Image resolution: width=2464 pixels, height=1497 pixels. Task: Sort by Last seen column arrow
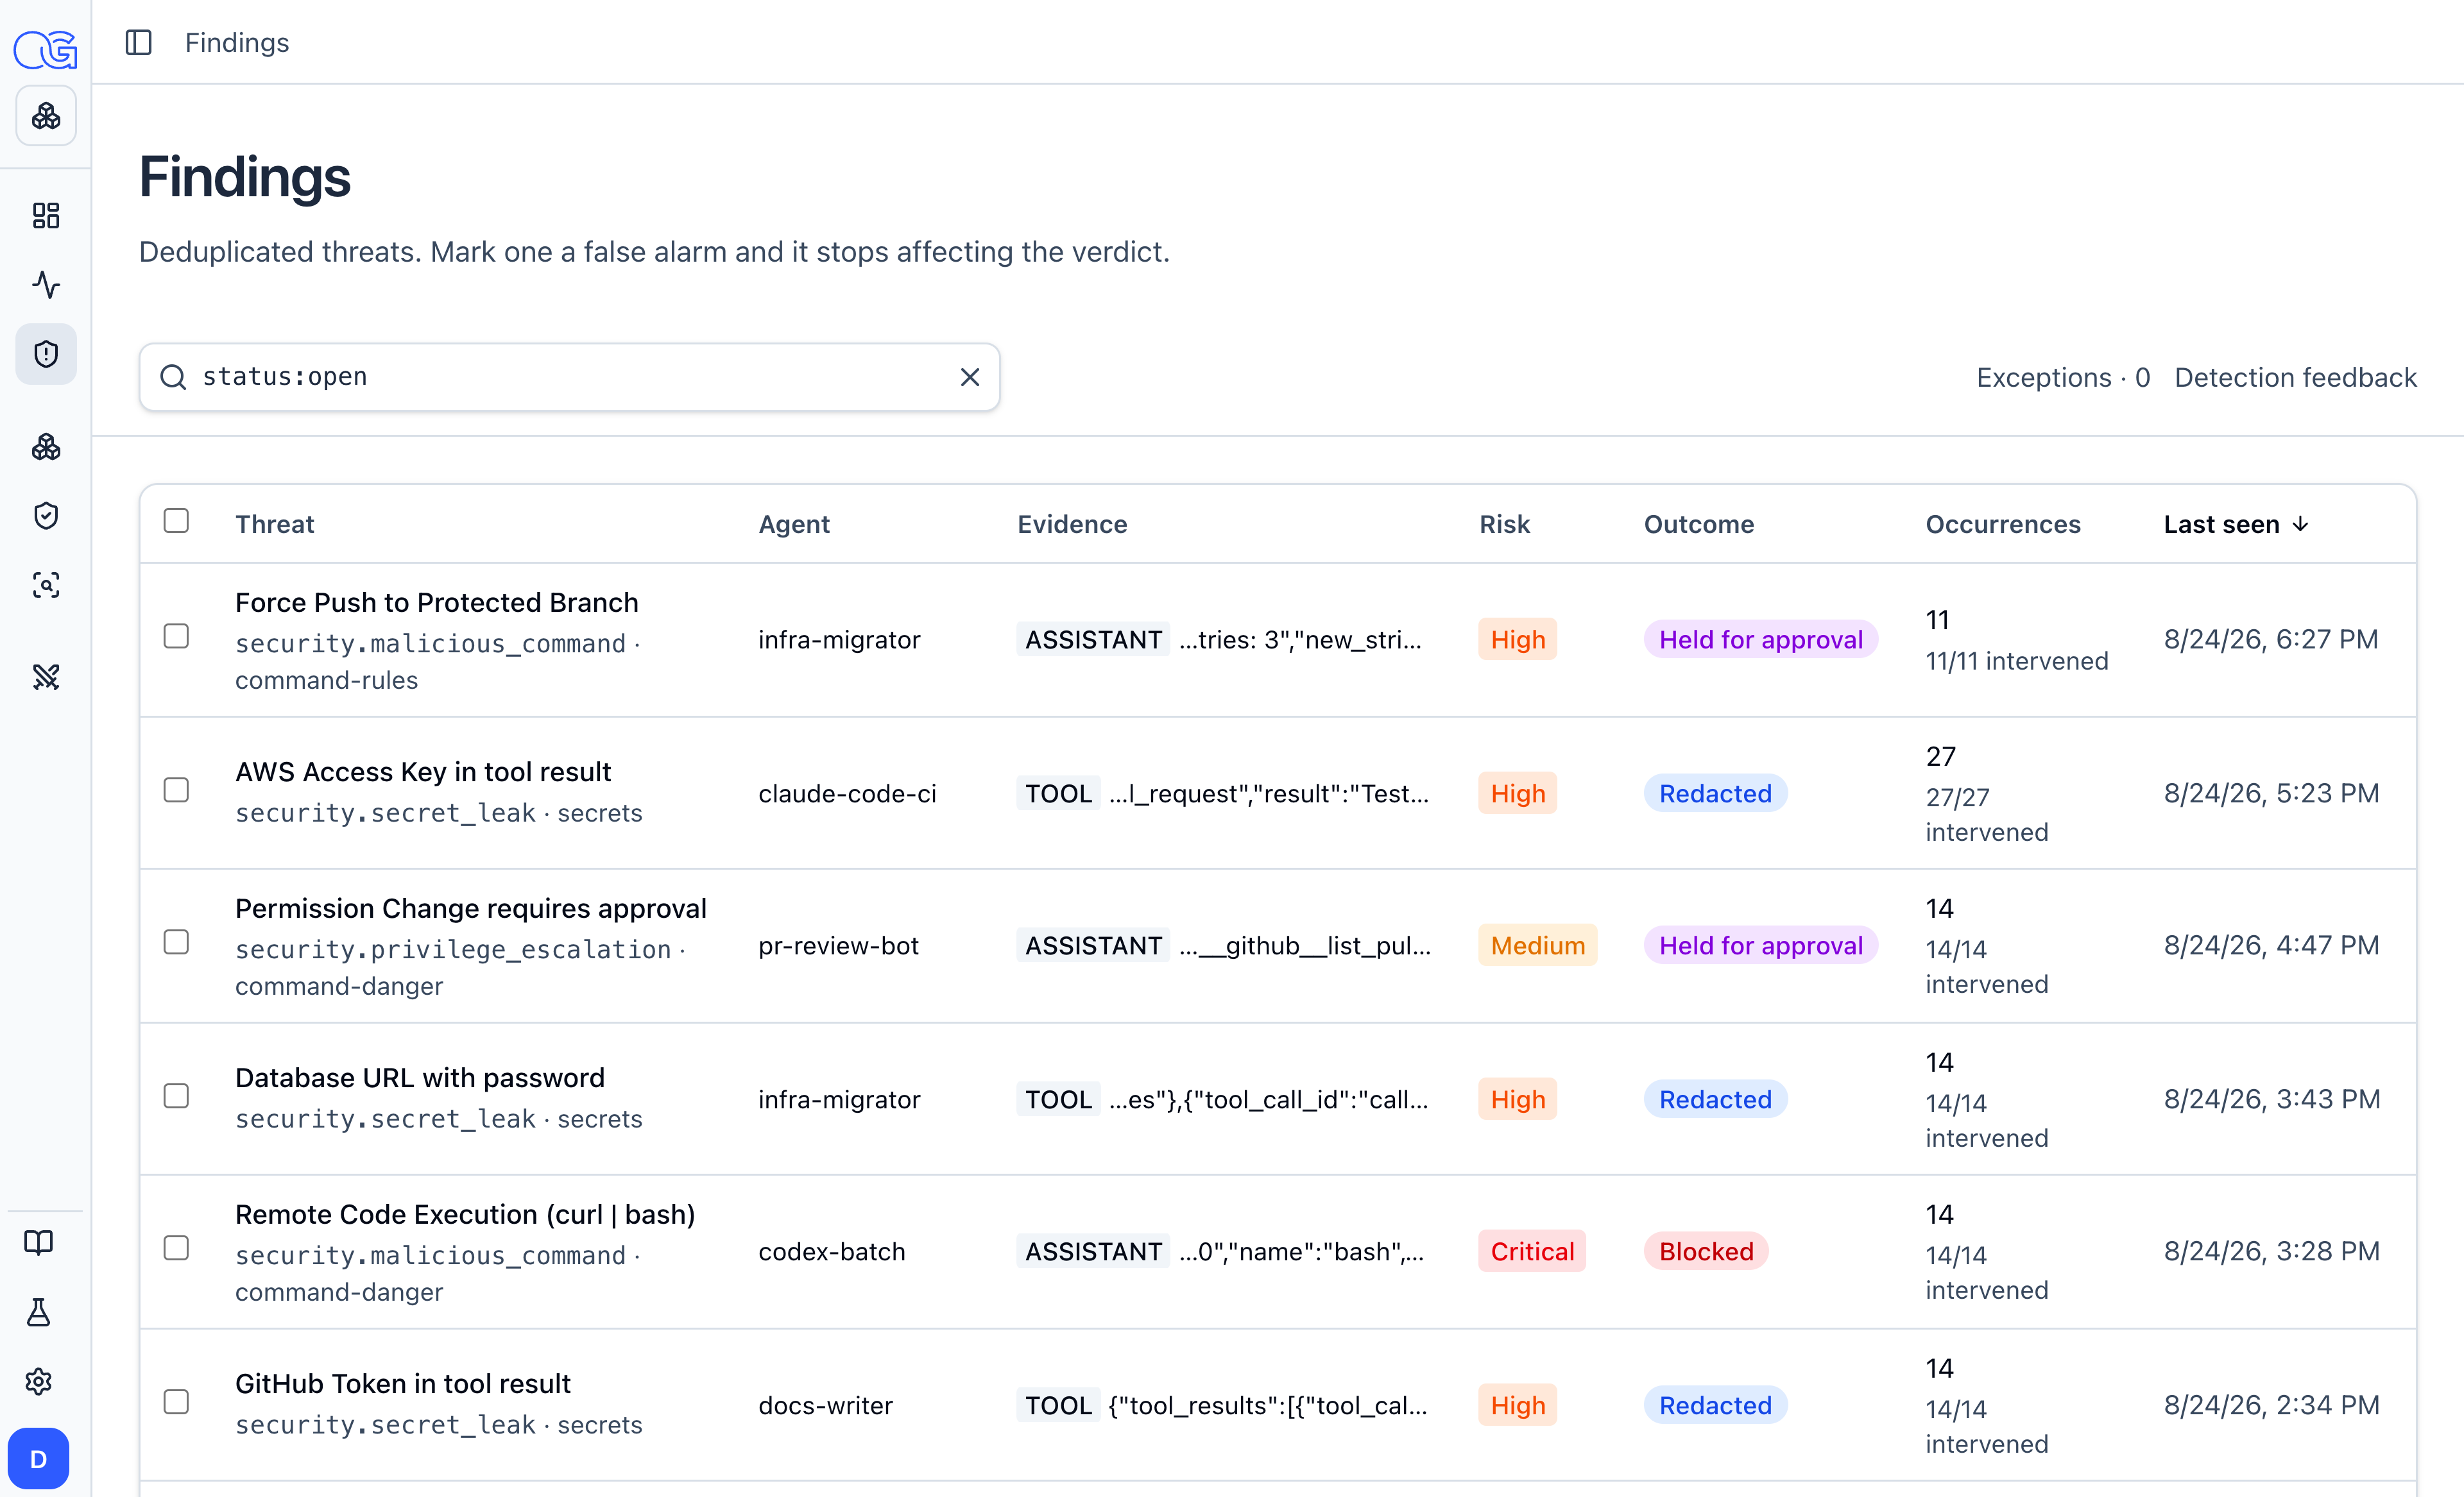[x=2300, y=525]
